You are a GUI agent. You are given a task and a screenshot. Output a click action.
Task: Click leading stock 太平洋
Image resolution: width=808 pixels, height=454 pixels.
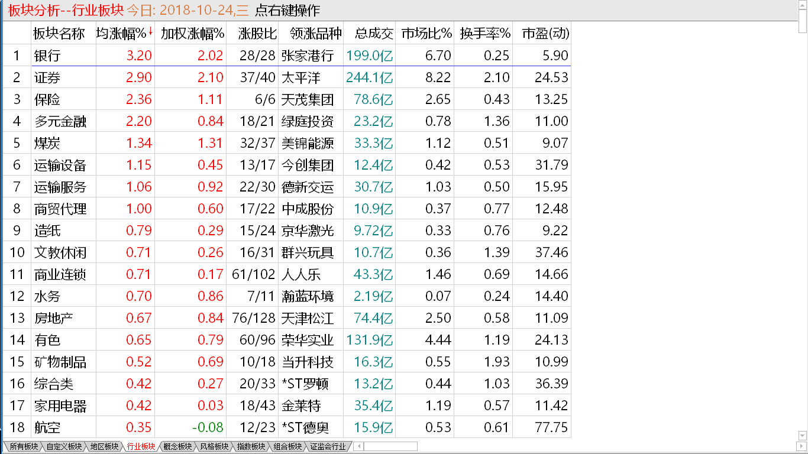pyautogui.click(x=301, y=77)
